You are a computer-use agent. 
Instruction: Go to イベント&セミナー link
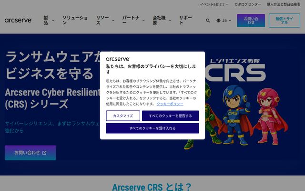click(x=214, y=4)
